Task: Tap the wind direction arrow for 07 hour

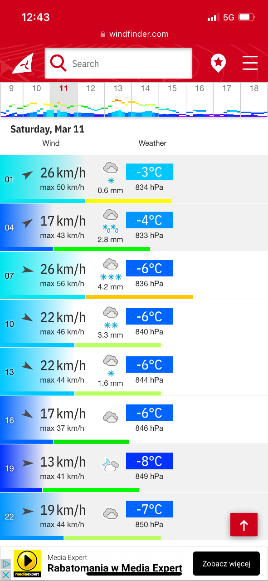Action: [28, 270]
